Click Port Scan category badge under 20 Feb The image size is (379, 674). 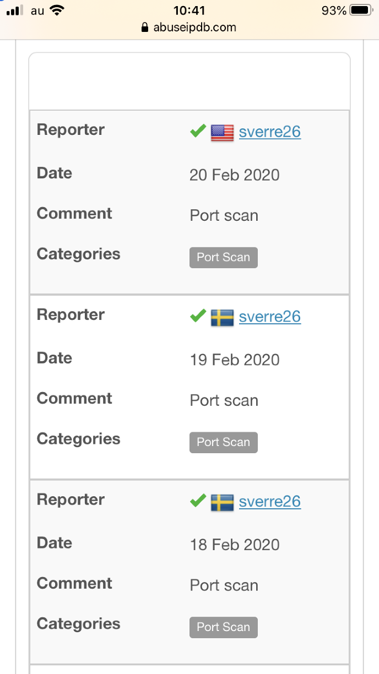coord(223,257)
